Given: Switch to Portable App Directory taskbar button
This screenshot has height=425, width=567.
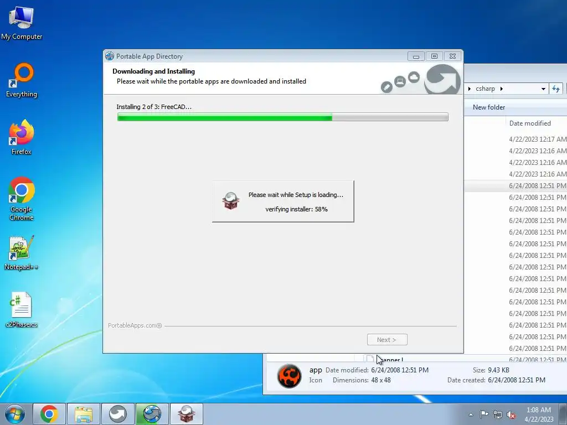Looking at the screenshot, I should (152, 414).
